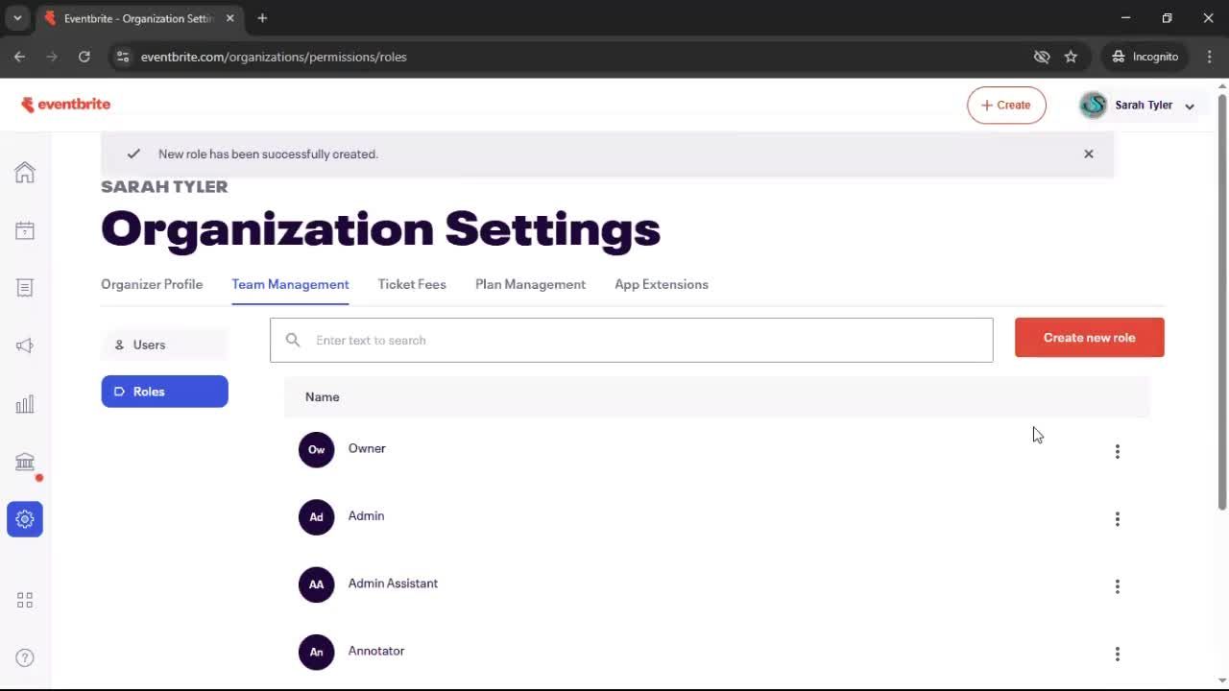Open the browser tab search dropdown
Image resolution: width=1229 pixels, height=691 pixels.
[17, 18]
